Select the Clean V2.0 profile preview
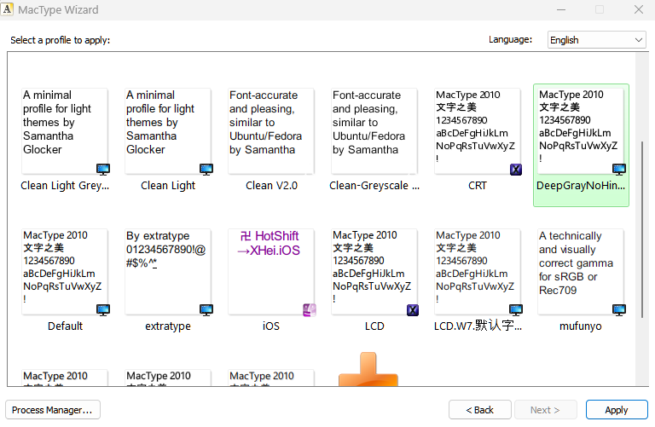The width and height of the screenshot is (655, 427). [x=271, y=131]
